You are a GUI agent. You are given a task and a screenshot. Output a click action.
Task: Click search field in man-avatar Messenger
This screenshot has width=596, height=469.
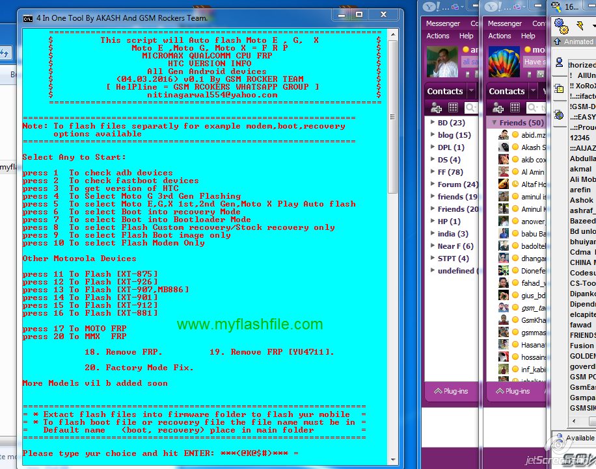pos(471,108)
